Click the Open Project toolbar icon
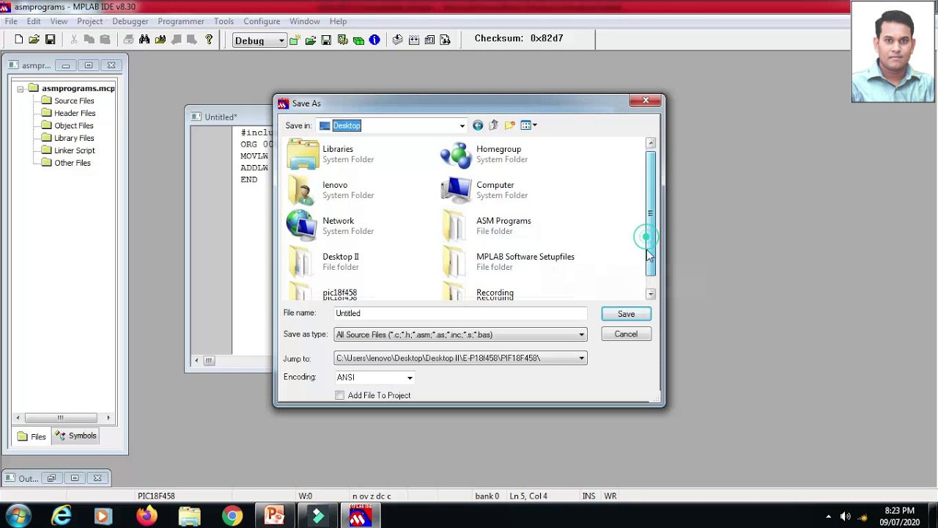938x528 pixels. coord(311,40)
